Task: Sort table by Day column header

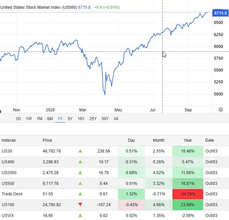Action: [131, 140]
